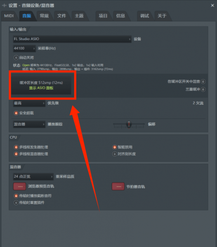Click the 浏览器预览音轨 track selector button
The width and height of the screenshot is (217, 247).
(x=19, y=186)
